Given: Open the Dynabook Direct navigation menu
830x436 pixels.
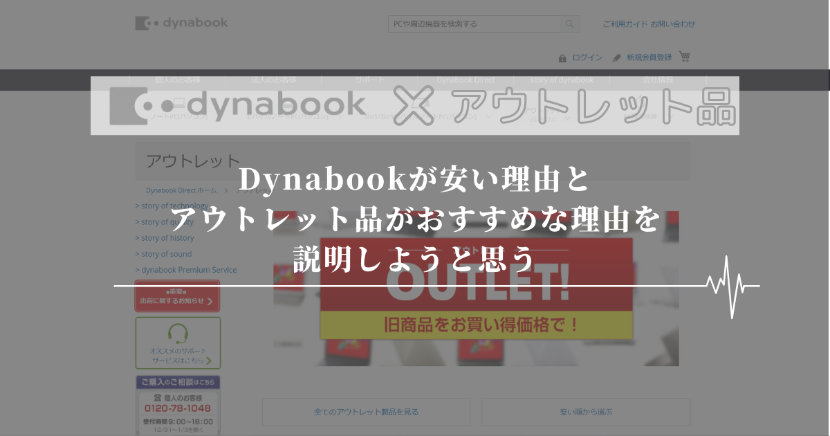Looking at the screenshot, I should (x=466, y=80).
